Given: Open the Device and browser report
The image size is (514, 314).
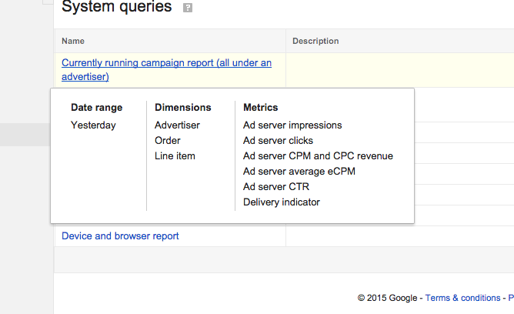Looking at the screenshot, I should click(120, 236).
